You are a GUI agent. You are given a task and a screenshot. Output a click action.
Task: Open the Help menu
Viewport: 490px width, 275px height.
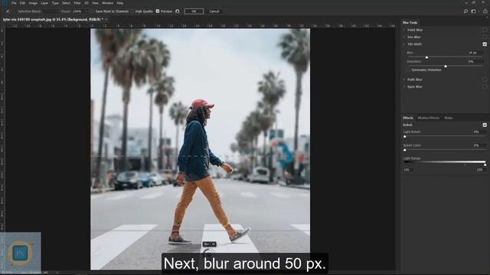coord(120,3)
